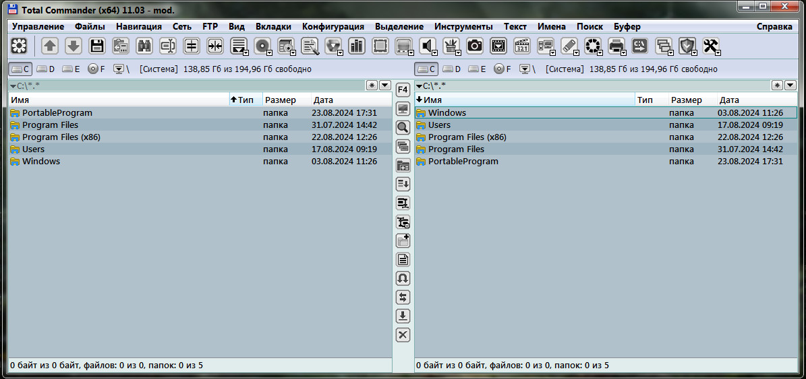Switch left panel to optical drive F
The image size is (806, 379).
[x=96, y=69]
